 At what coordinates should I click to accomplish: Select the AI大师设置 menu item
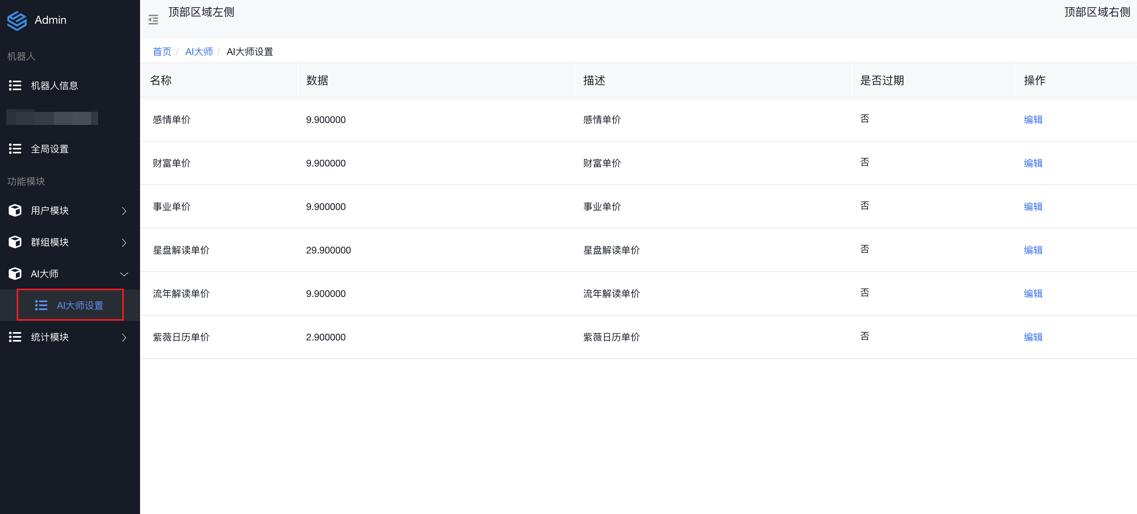[80, 305]
